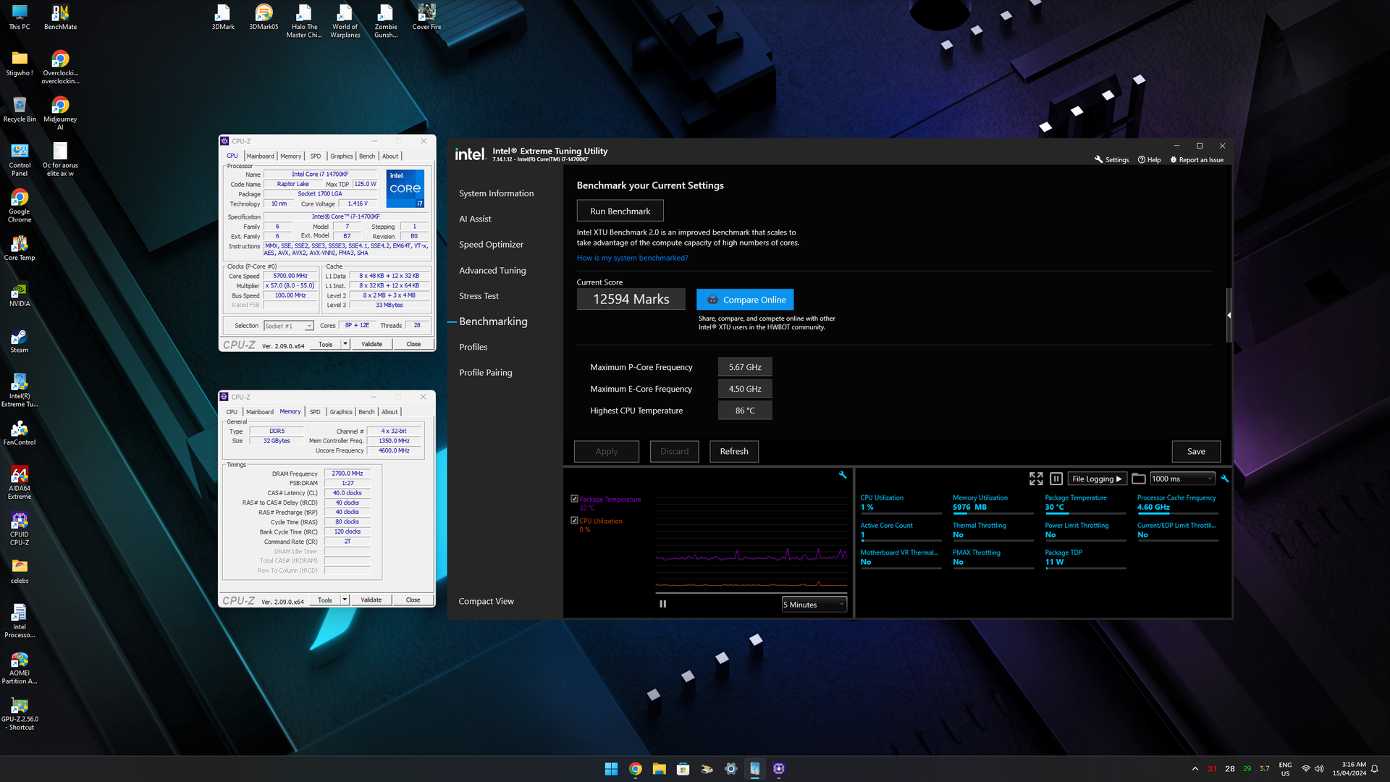Open AI Assist in XTU sidebar
The height and width of the screenshot is (782, 1390).
[475, 219]
